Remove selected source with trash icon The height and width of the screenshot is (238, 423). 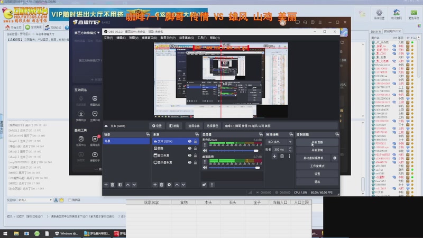(162, 185)
